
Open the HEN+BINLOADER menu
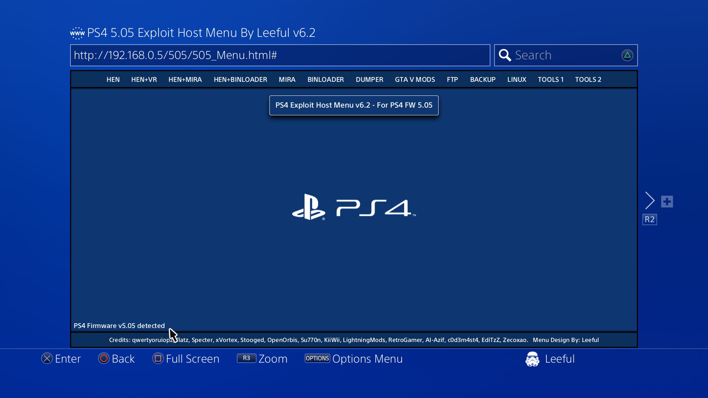click(240, 80)
